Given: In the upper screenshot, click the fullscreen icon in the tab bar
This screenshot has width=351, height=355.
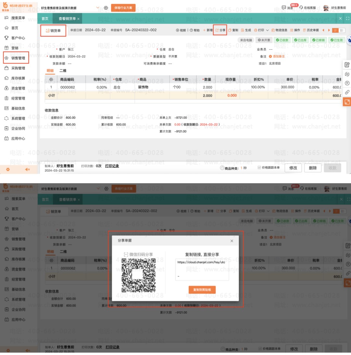Looking at the screenshot, I should click(348, 18).
